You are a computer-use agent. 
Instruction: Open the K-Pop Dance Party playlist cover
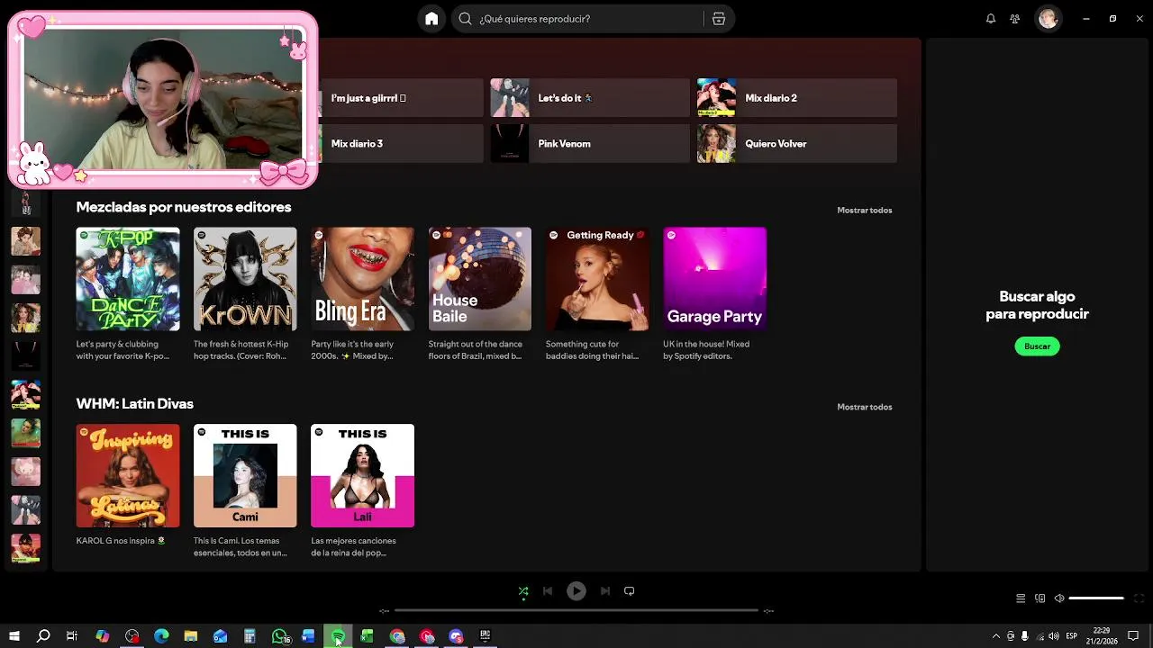pyautogui.click(x=128, y=279)
